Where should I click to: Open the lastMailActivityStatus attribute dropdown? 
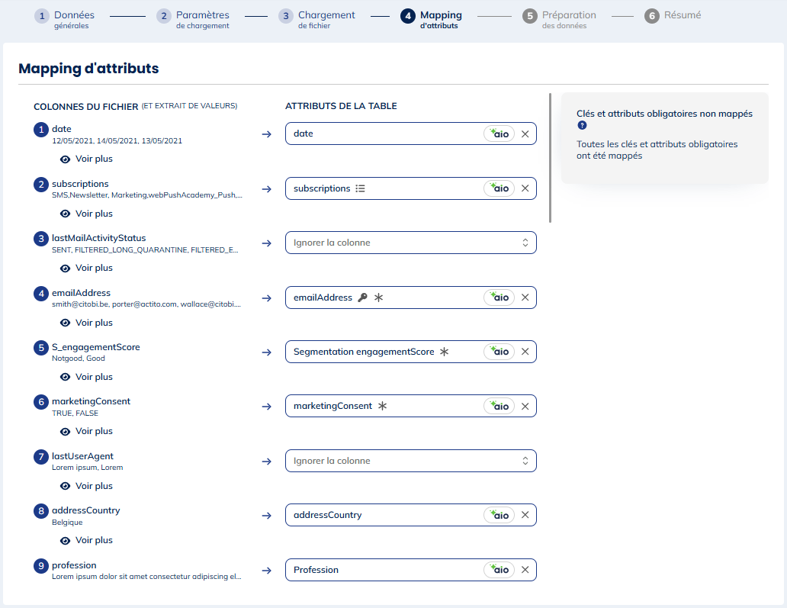pos(410,243)
